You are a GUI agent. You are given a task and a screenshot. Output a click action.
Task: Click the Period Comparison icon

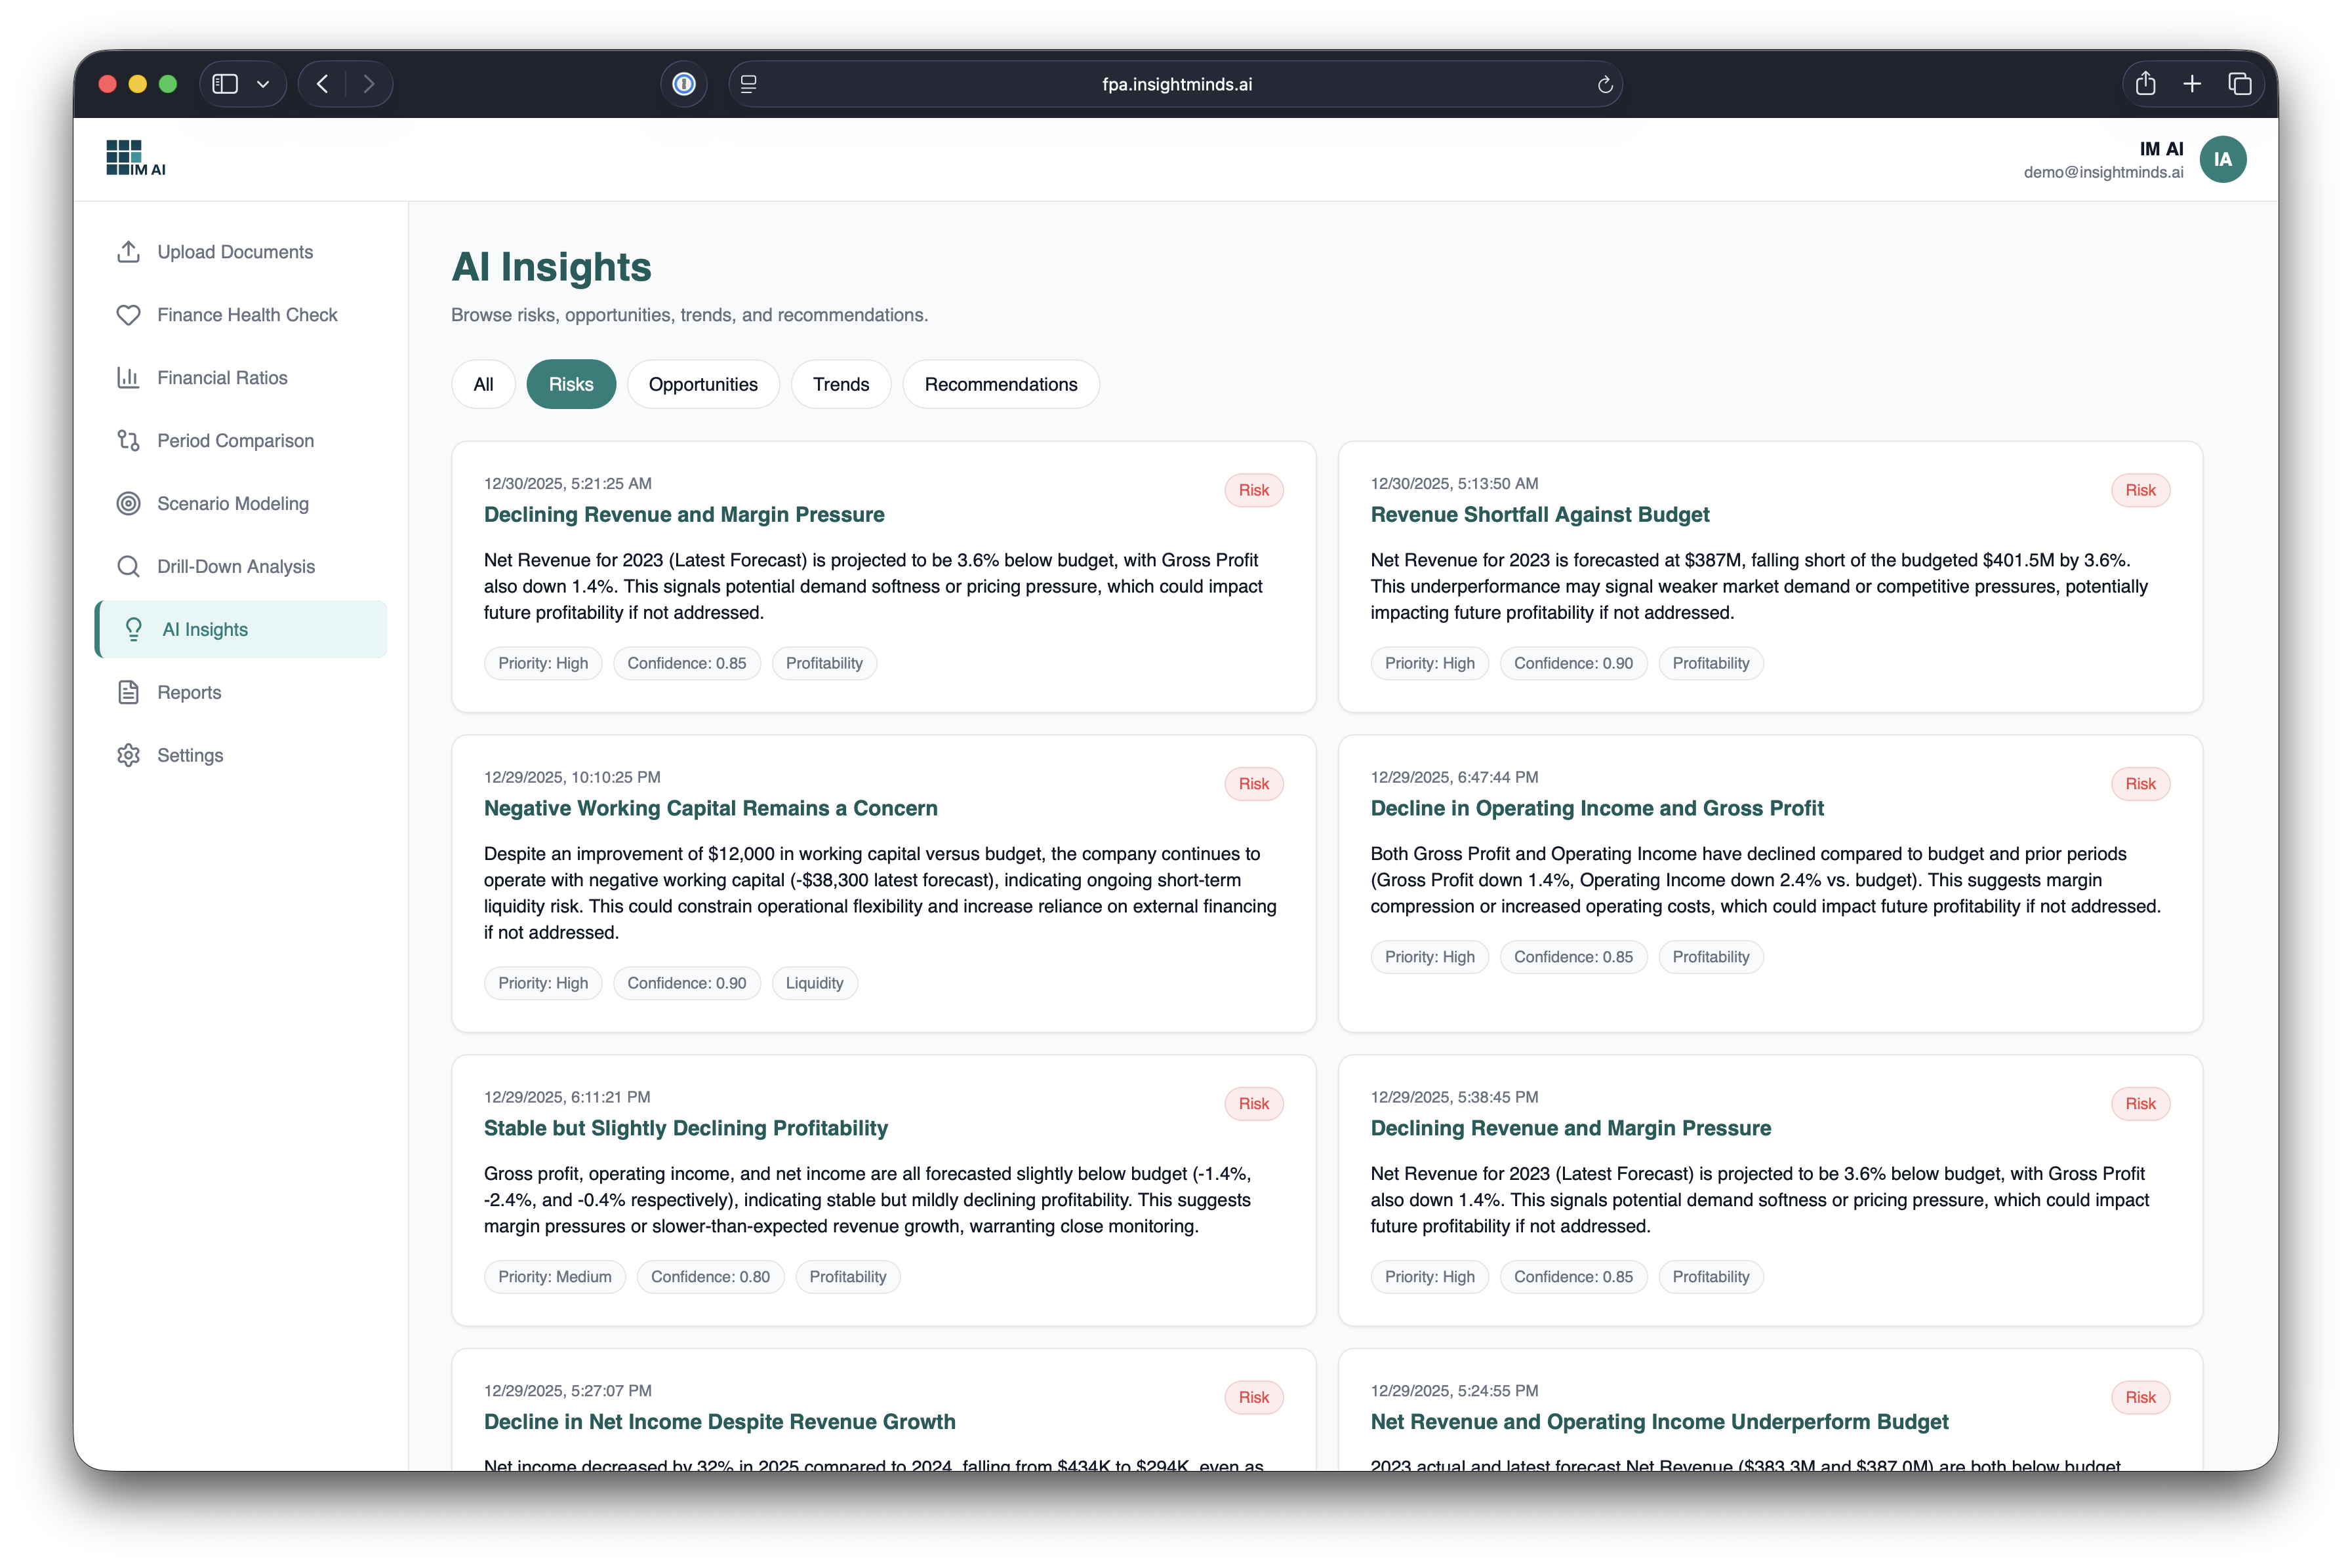(x=128, y=441)
